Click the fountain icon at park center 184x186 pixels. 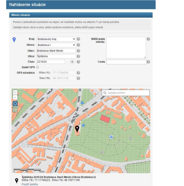point(111,137)
